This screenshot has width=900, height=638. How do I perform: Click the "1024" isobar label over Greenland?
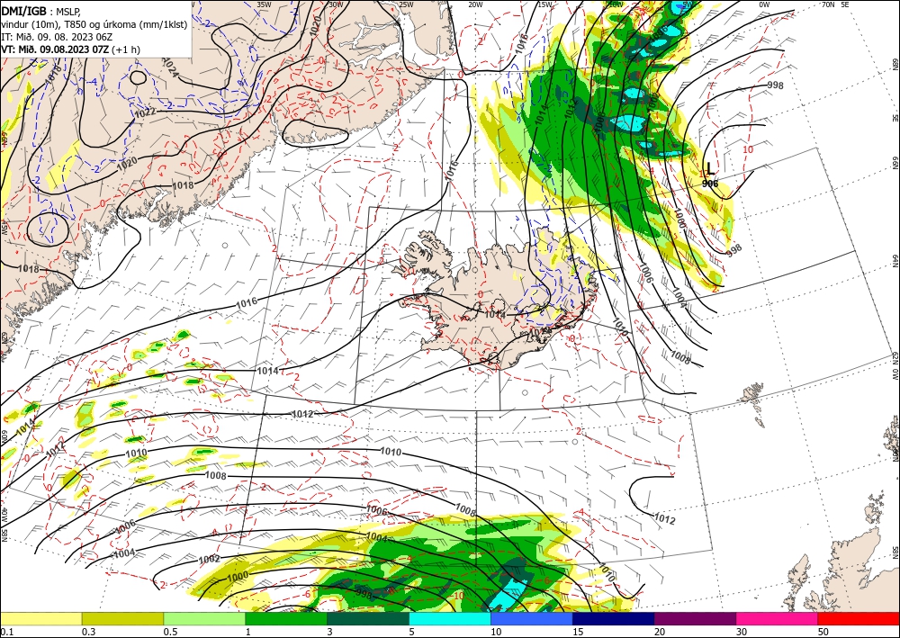170,67
